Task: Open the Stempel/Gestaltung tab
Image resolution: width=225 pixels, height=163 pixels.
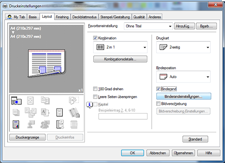Action: click(115, 17)
